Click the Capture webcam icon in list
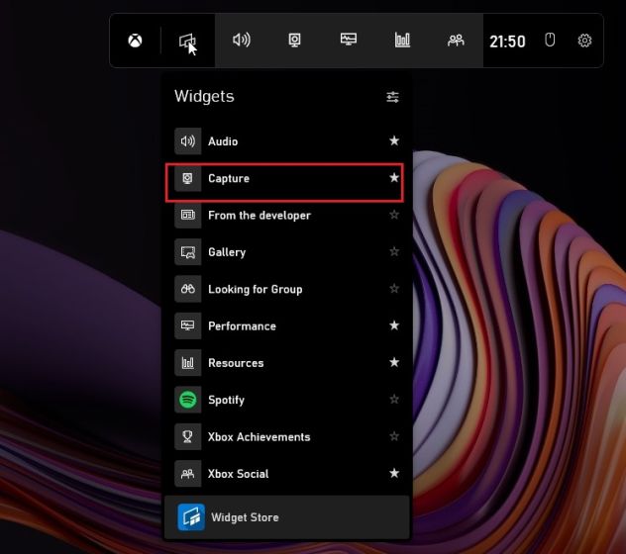 (x=187, y=178)
